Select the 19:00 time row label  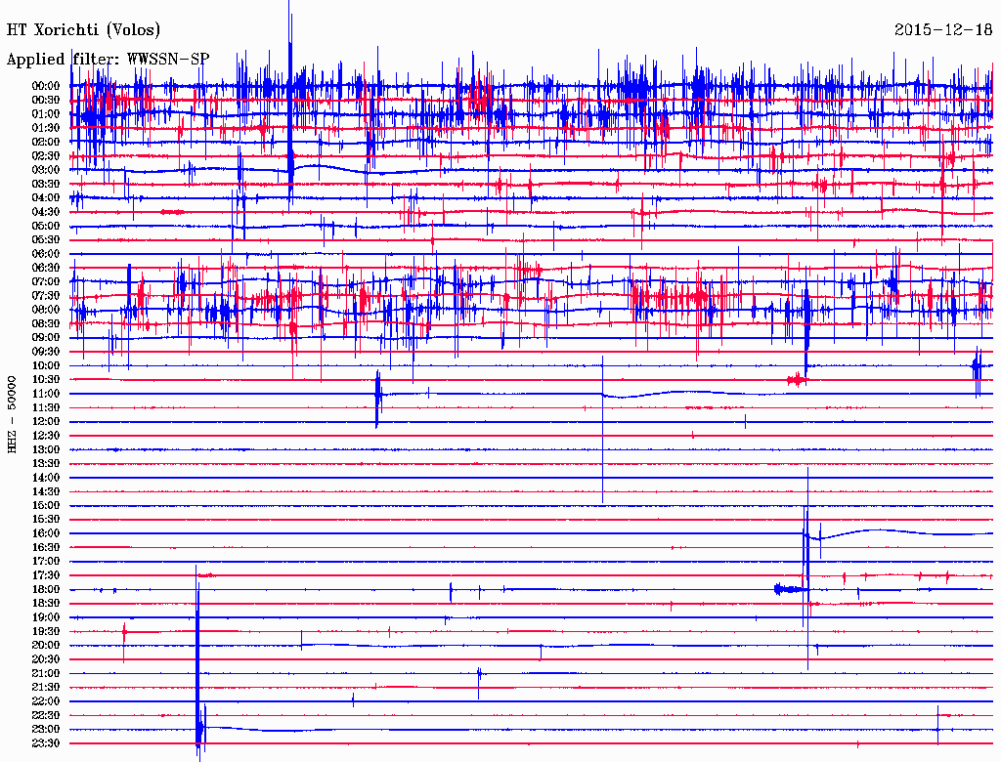[46, 617]
